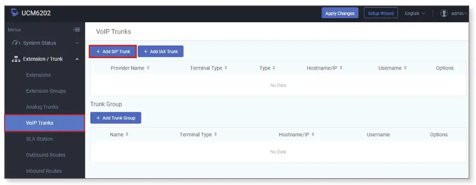Screen dimensions: 476x185
Task: Select Outbound Routes from the sidebar
Action: pos(46,155)
